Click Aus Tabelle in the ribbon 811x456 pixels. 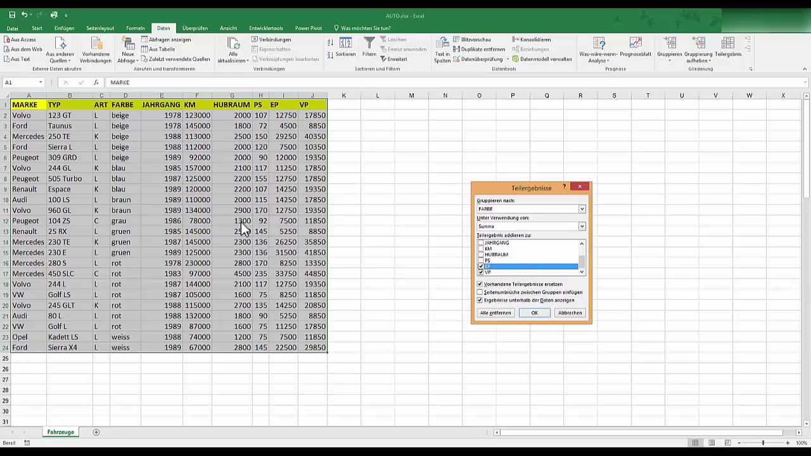click(158, 49)
